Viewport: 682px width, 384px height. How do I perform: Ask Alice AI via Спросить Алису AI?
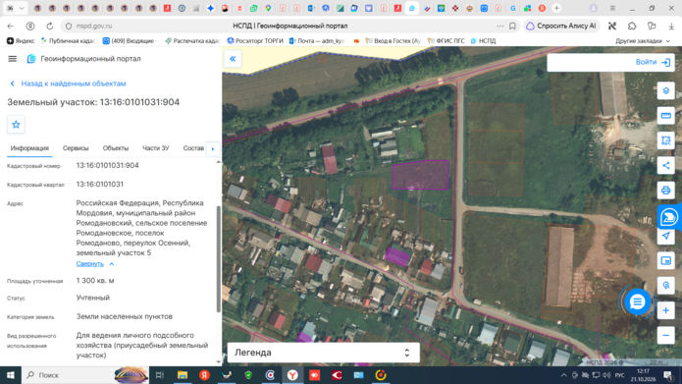[561, 27]
